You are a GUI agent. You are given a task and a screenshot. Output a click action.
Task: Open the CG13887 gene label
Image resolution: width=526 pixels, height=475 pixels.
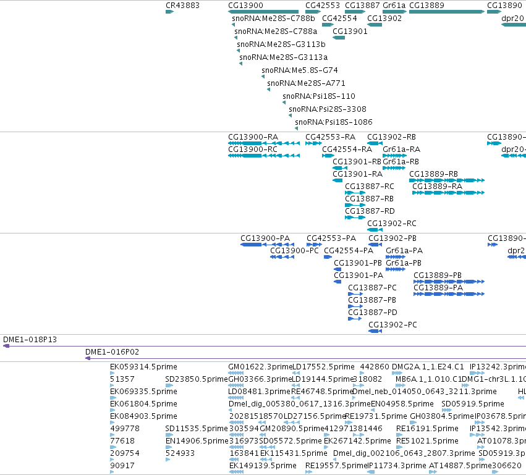tap(362, 6)
